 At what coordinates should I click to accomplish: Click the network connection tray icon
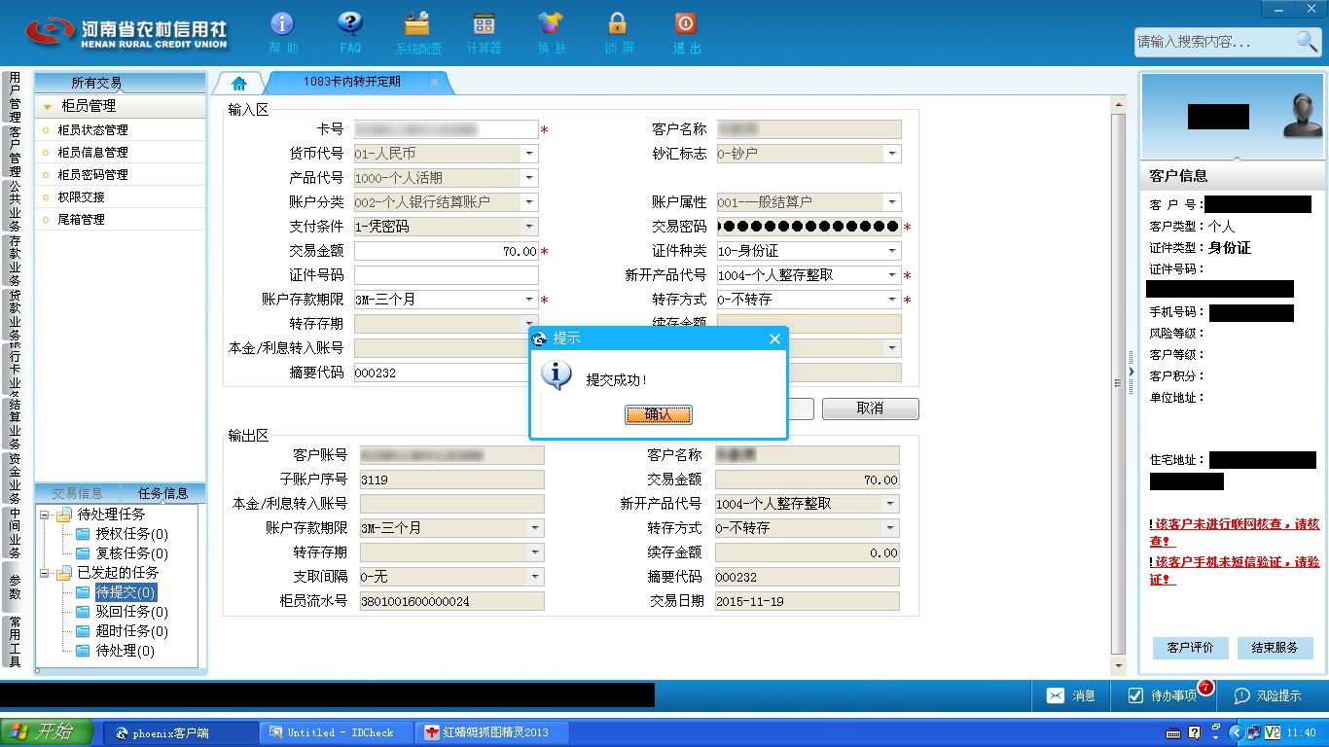coord(1254,732)
